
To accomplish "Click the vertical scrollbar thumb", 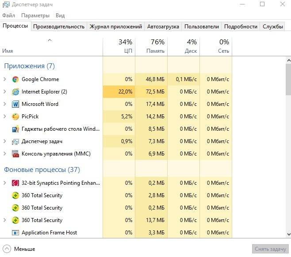I will click(289, 80).
